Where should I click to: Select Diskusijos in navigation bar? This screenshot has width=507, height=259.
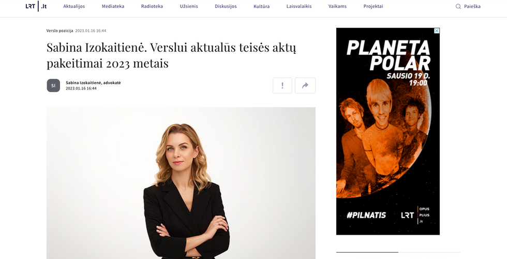226,6
